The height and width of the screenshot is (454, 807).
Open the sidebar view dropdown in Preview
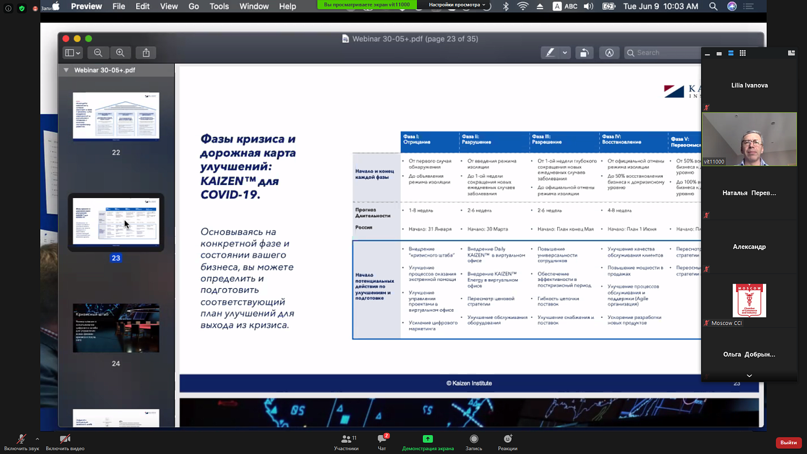tap(73, 53)
